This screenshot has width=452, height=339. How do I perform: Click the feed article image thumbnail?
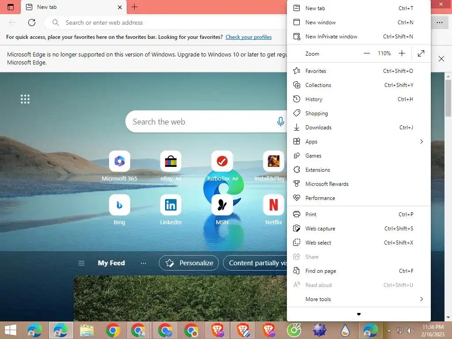tap(180, 298)
